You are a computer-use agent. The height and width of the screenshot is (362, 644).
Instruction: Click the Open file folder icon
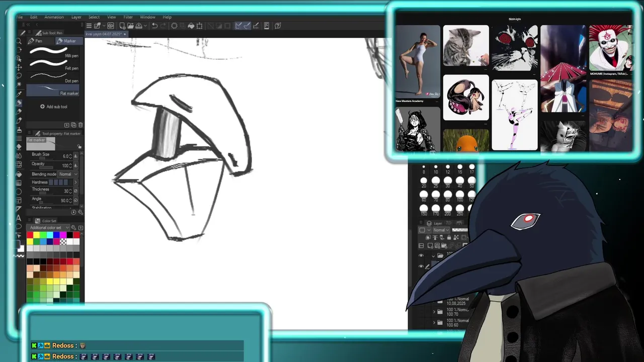click(x=130, y=26)
